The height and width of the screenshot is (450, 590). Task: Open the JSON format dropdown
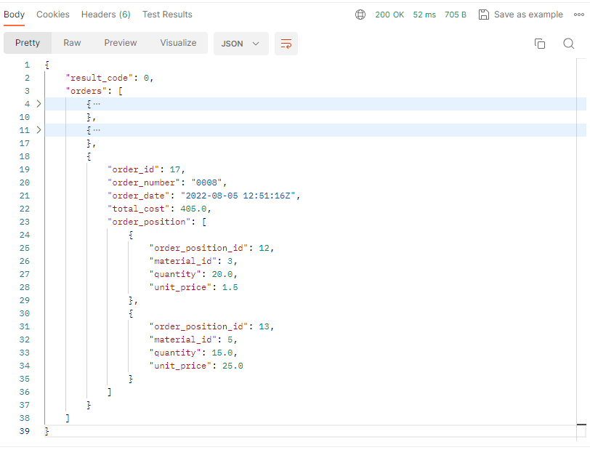pos(241,44)
